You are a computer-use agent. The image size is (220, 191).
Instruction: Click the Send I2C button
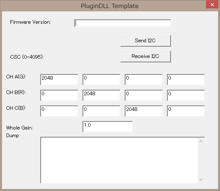click(146, 41)
